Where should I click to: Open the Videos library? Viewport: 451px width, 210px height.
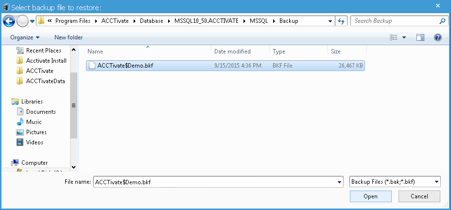pos(35,142)
